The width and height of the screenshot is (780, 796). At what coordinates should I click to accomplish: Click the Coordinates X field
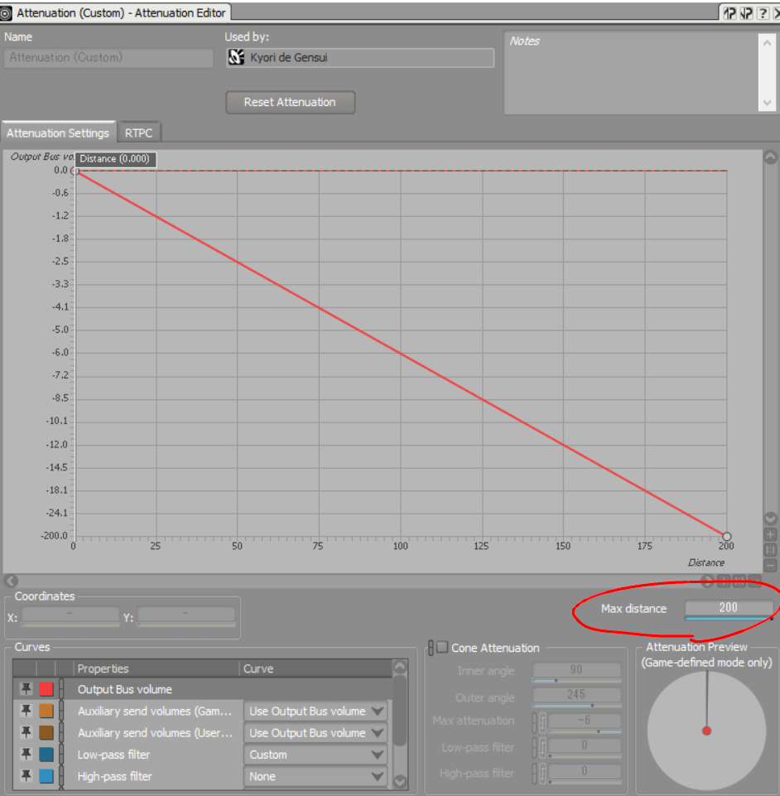click(x=70, y=615)
